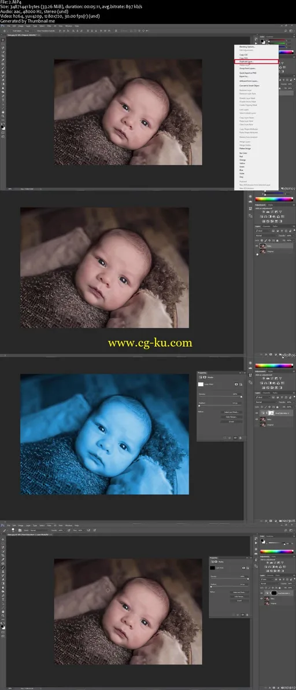
Task: Click Select and Mask... button in the blue frame
Action: pos(231,412)
